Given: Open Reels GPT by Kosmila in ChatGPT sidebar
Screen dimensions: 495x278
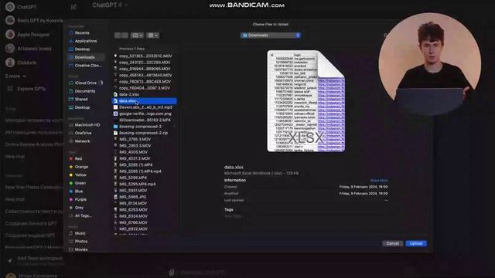Looking at the screenshot, I should pos(34,21).
